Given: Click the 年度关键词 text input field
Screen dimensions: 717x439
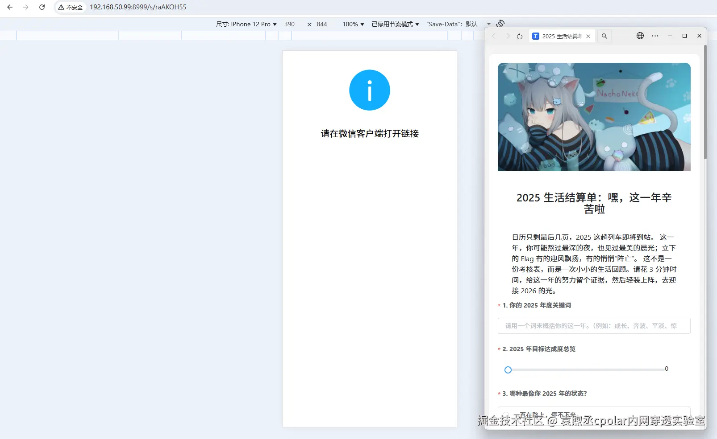Looking at the screenshot, I should coord(593,326).
